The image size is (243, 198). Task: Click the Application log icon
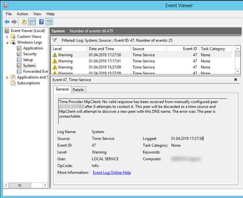pyautogui.click(x=19, y=48)
